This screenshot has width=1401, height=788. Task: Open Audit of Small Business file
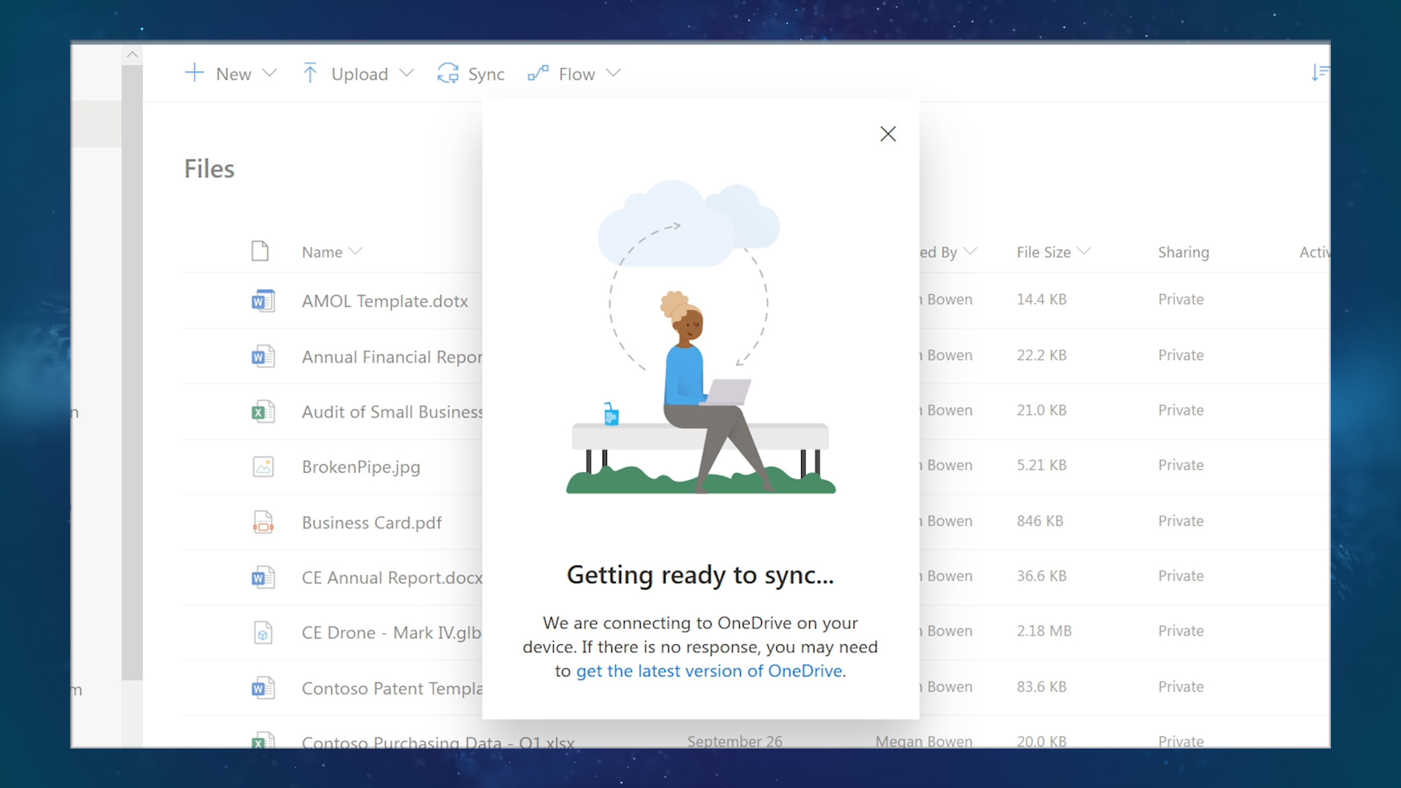392,412
